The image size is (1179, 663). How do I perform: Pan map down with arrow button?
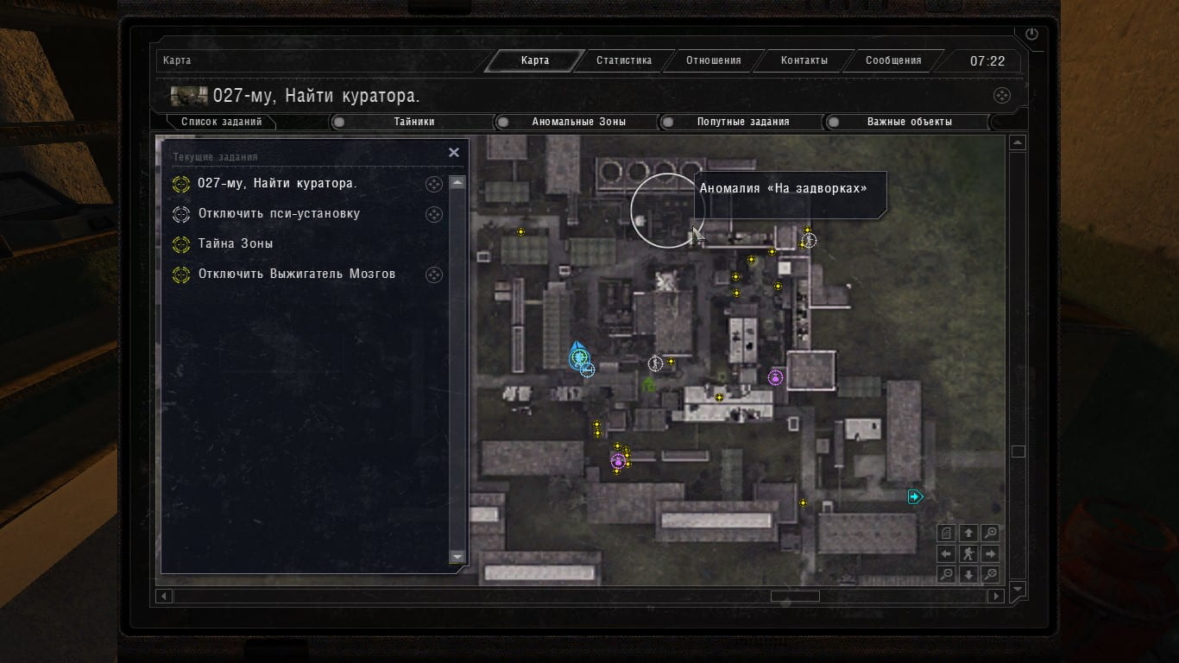coord(968,575)
